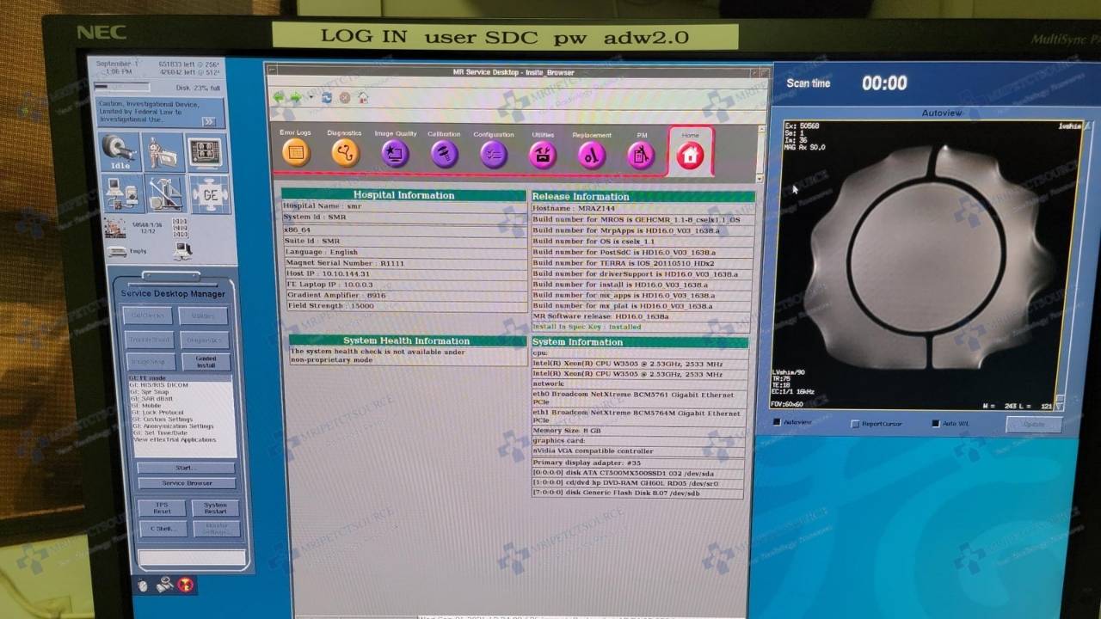
Task: Toggle the Auto W/L checkbox
Action: point(935,424)
